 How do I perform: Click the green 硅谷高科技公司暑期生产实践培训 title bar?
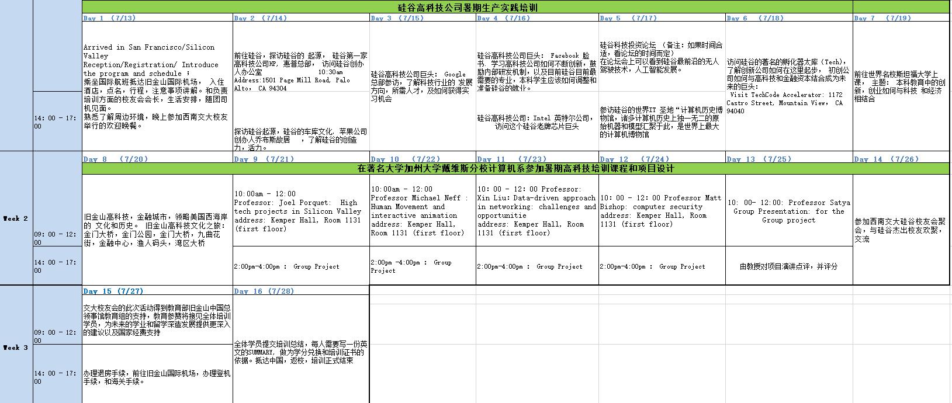tap(467, 8)
